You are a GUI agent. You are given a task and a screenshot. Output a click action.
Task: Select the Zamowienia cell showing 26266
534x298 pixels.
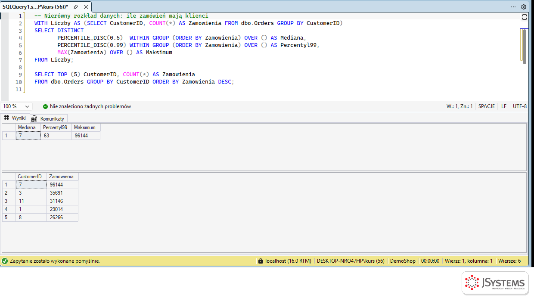(x=62, y=217)
